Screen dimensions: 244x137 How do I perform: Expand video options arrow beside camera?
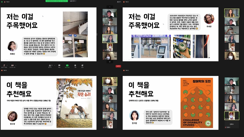coord(16,65)
